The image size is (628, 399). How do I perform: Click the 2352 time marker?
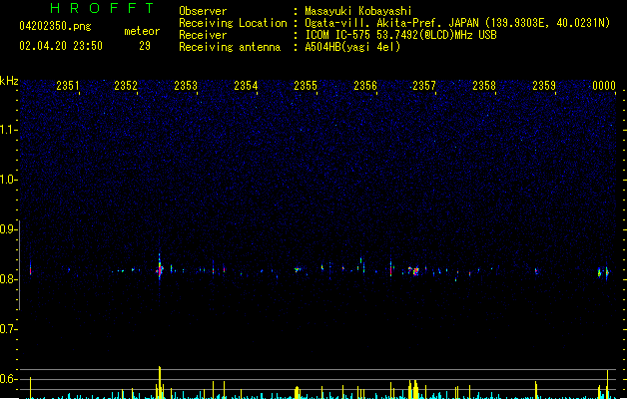click(126, 86)
